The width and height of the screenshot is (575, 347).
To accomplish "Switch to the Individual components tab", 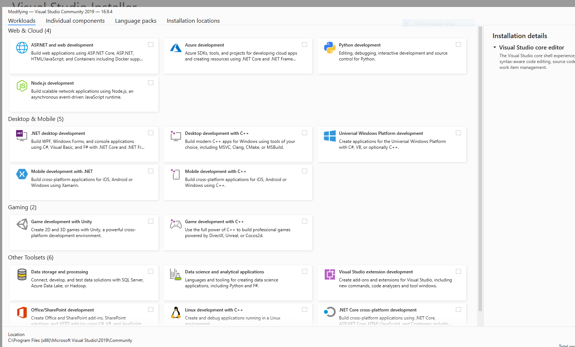I will [75, 21].
